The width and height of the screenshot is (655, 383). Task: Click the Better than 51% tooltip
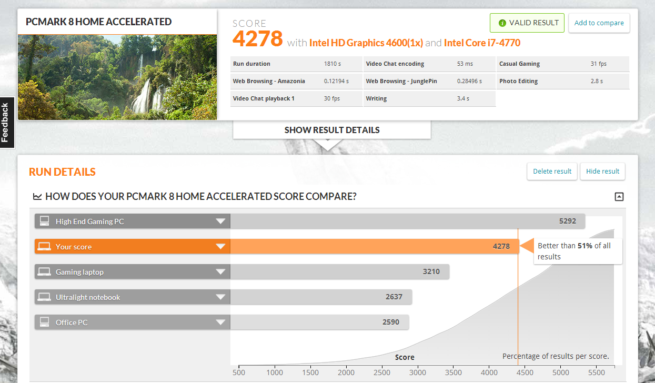point(577,251)
